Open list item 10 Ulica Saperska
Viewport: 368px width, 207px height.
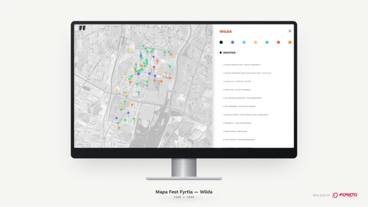239,140
